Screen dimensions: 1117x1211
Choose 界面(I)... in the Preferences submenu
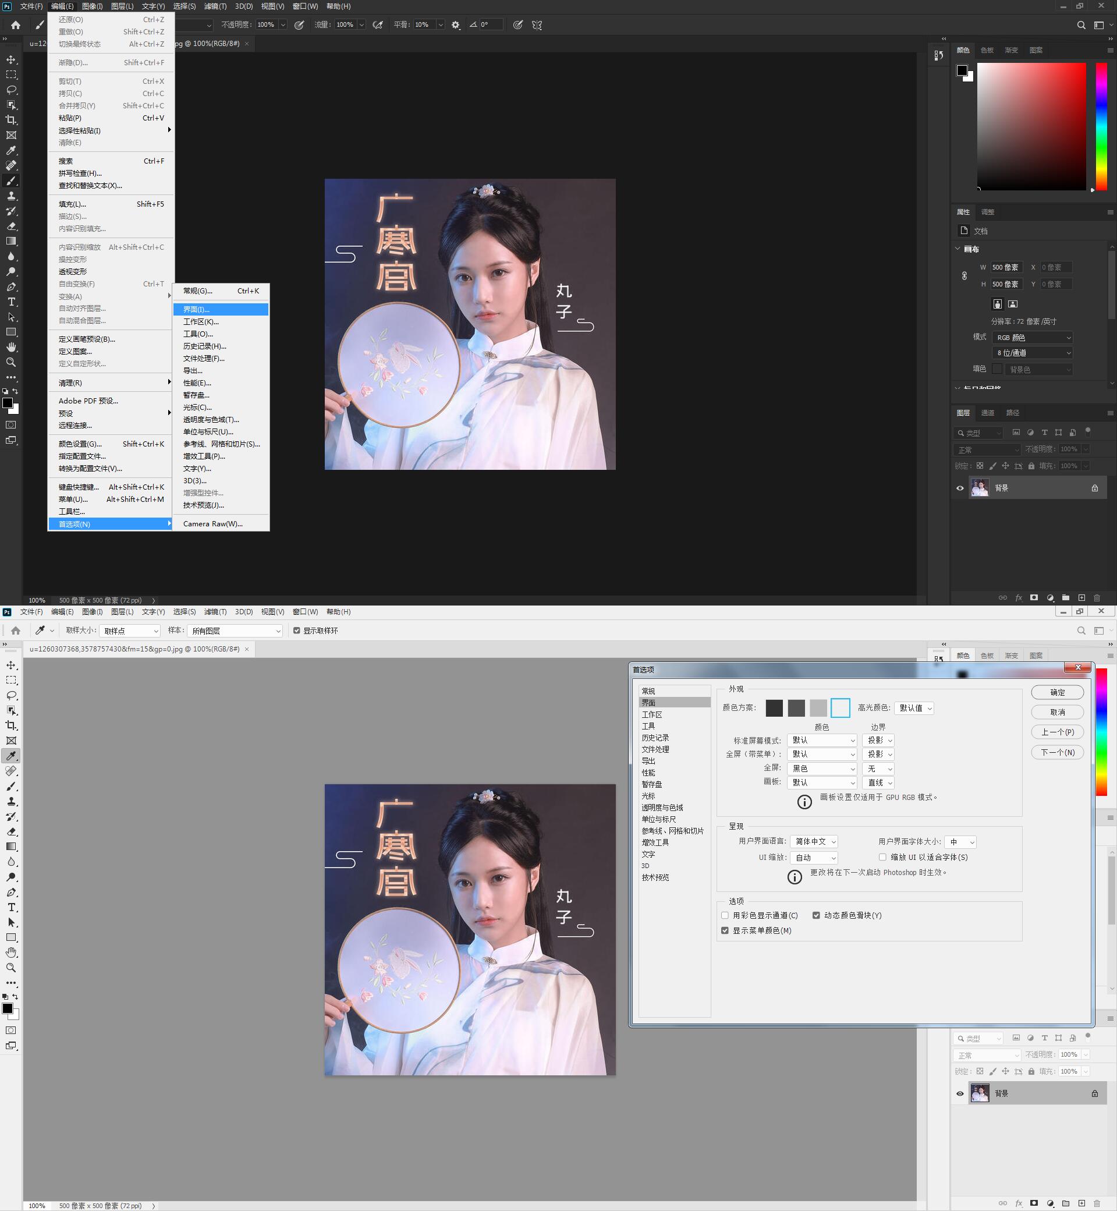click(x=221, y=310)
